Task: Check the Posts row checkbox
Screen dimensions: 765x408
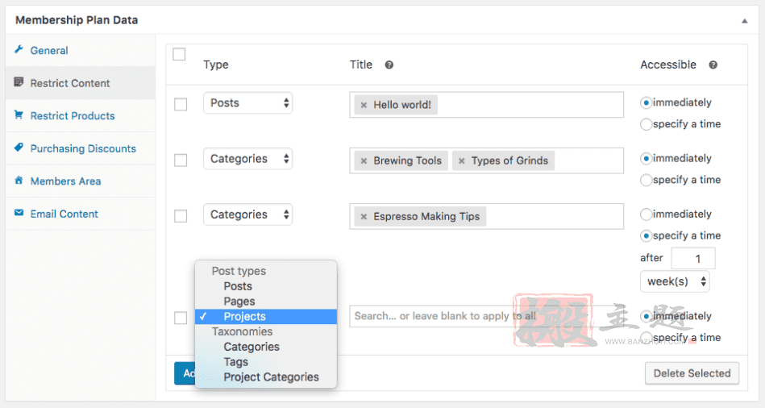Action: pos(181,104)
